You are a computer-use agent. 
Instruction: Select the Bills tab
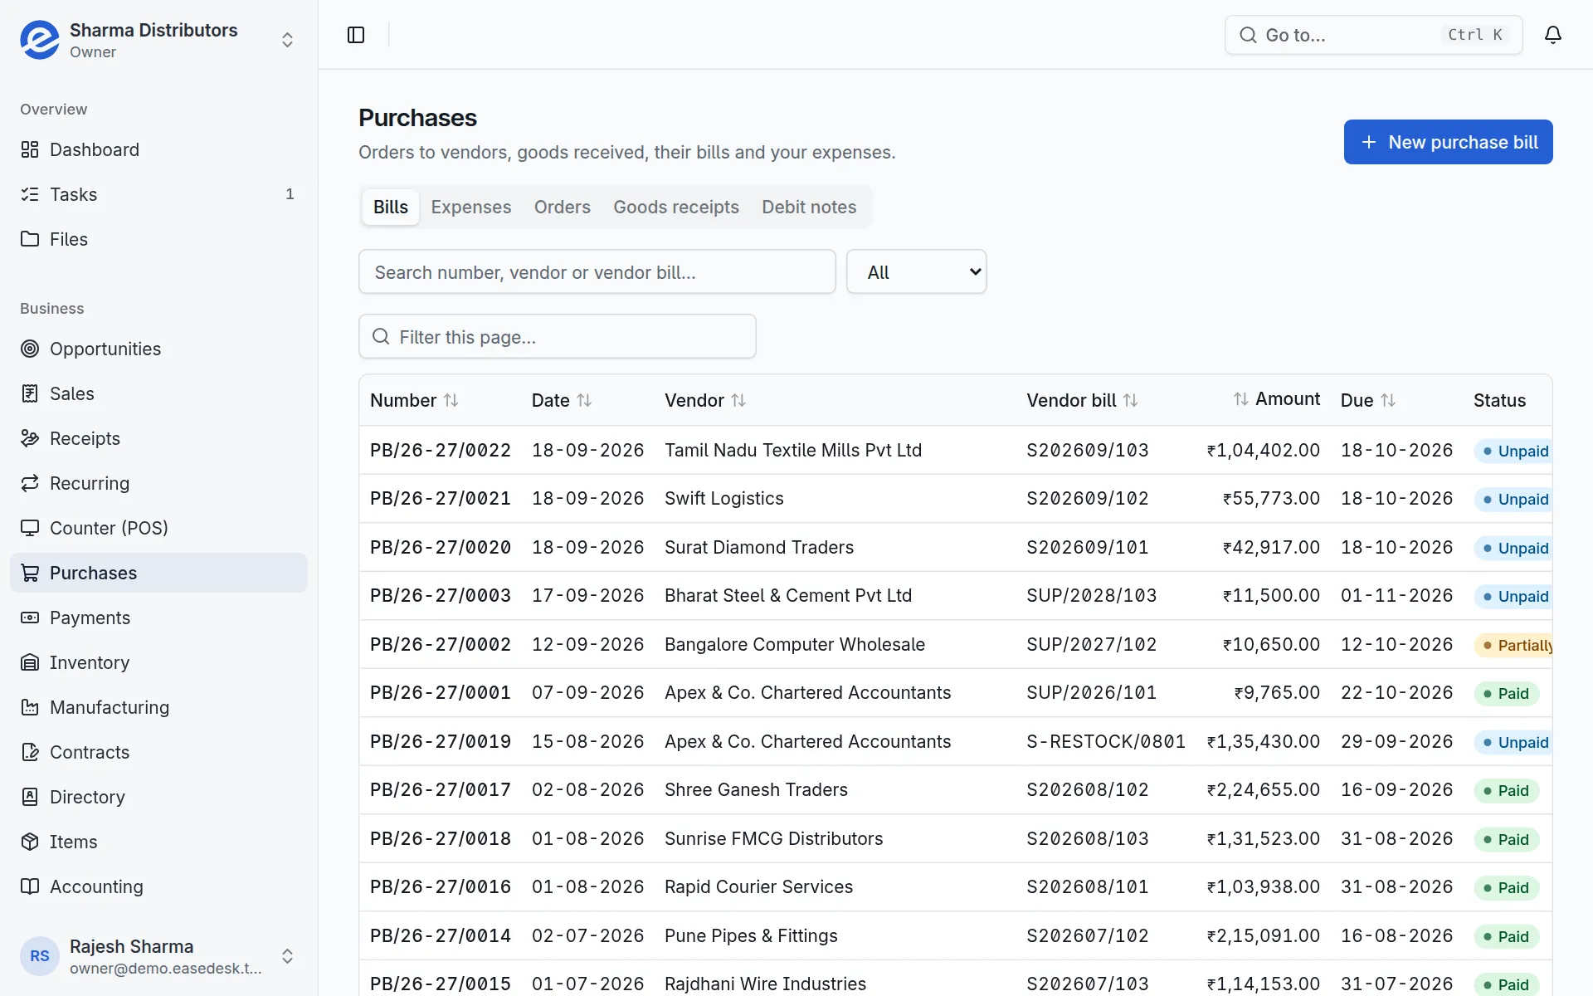point(391,207)
